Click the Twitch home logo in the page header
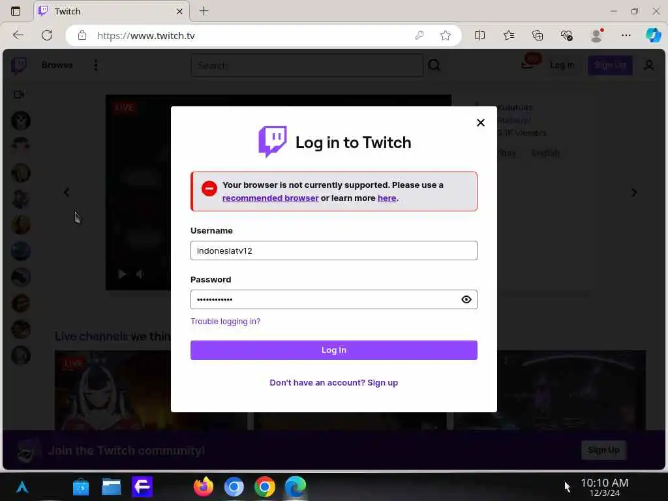 (19, 65)
